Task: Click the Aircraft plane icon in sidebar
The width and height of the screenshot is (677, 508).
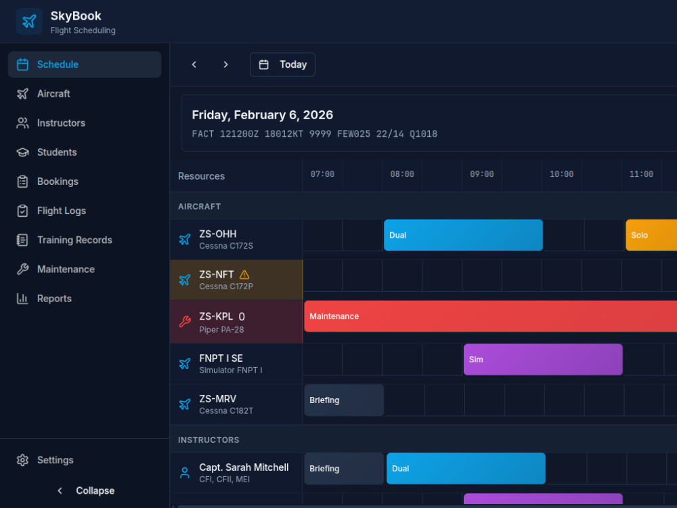Action: tap(22, 93)
